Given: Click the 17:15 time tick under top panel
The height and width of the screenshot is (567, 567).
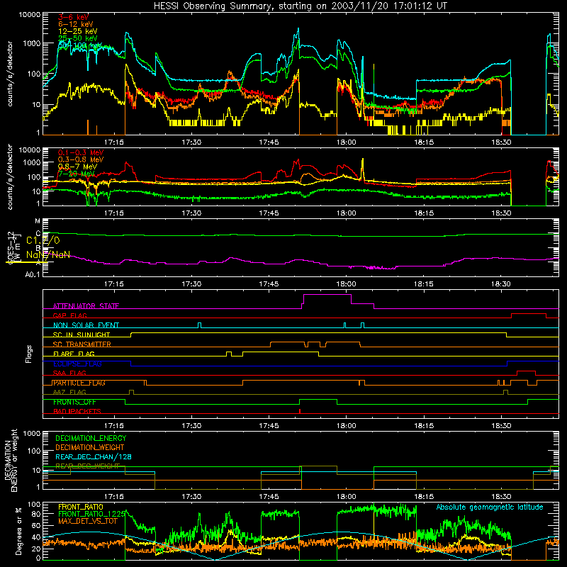Looking at the screenshot, I should [x=114, y=142].
